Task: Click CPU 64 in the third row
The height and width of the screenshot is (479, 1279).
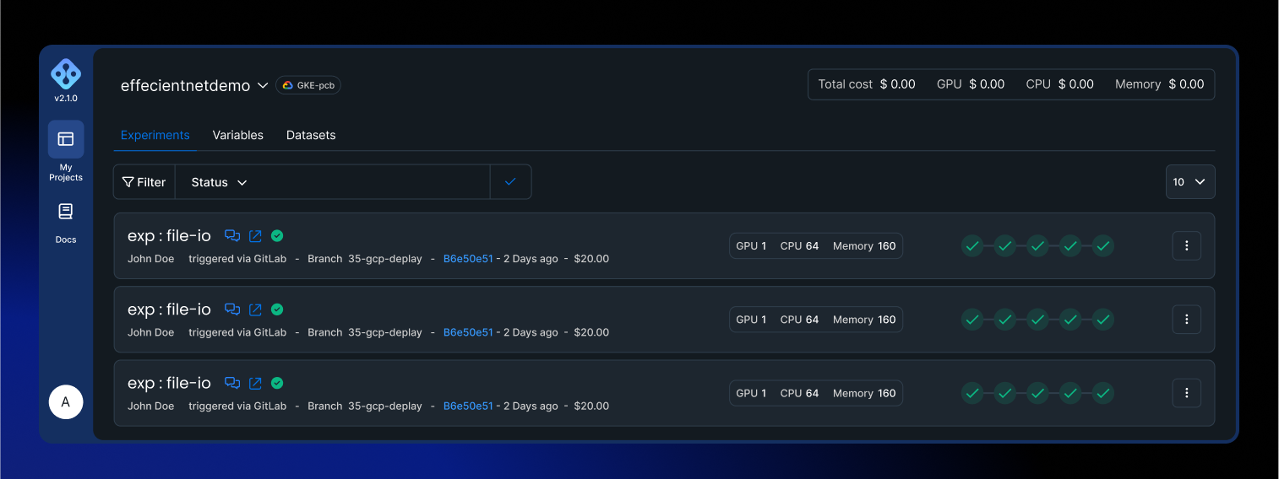Action: coord(799,393)
